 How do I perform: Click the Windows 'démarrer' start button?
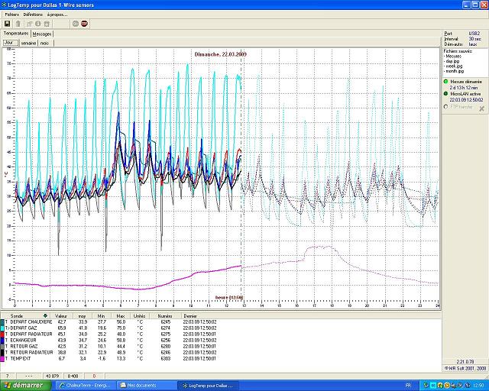click(23, 385)
